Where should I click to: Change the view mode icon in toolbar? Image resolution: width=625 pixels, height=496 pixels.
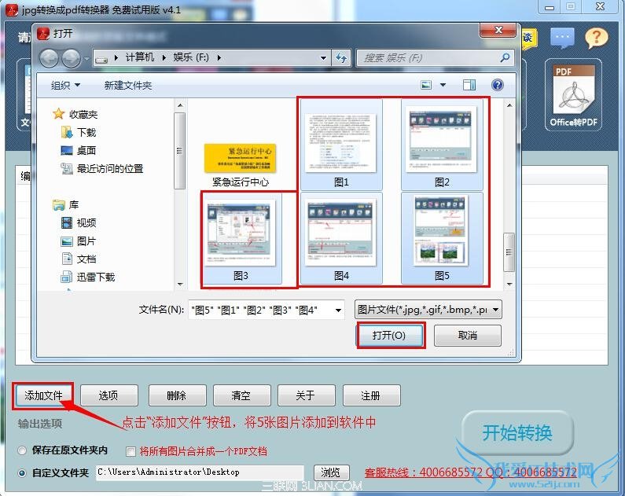tap(426, 85)
